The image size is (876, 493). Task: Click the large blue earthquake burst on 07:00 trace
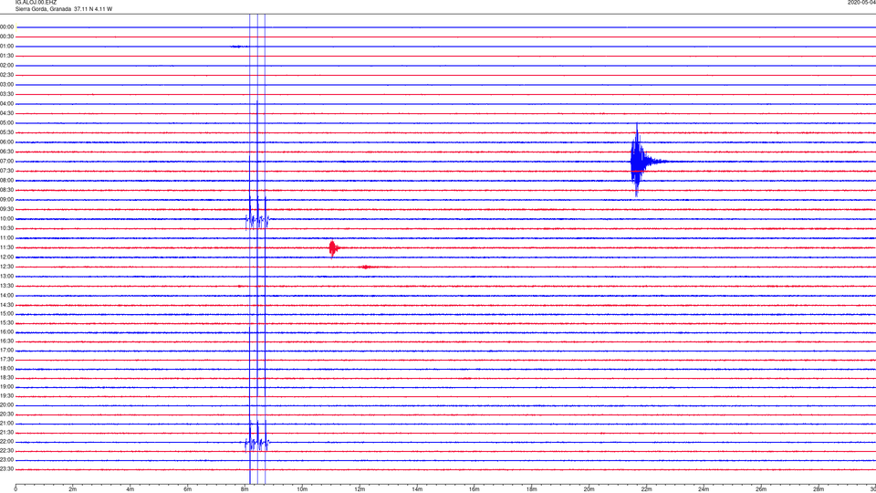640,161
